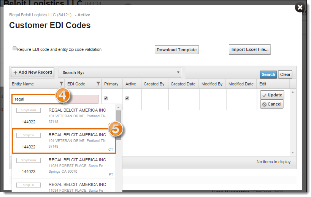The image size is (311, 197).
Task: Click the Modified By column header
Action: (212, 84)
